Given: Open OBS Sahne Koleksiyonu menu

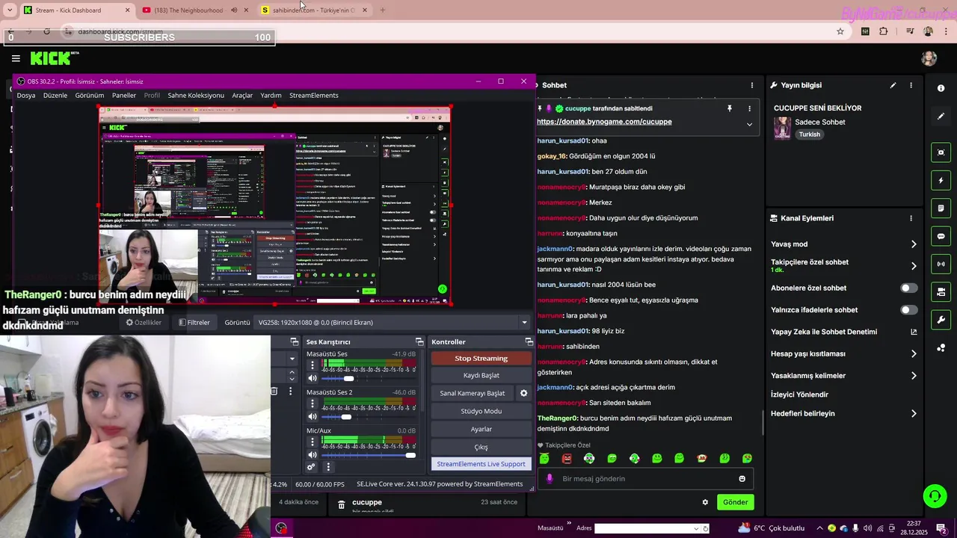Looking at the screenshot, I should point(196,95).
